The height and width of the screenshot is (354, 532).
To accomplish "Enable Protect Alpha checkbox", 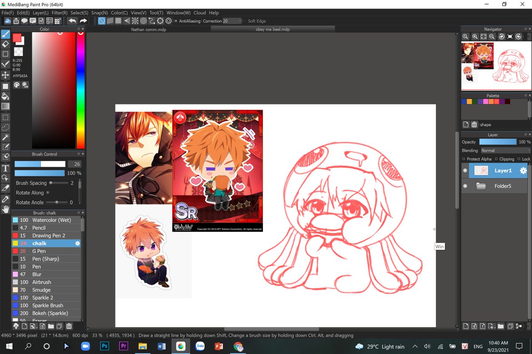I will tap(464, 159).
